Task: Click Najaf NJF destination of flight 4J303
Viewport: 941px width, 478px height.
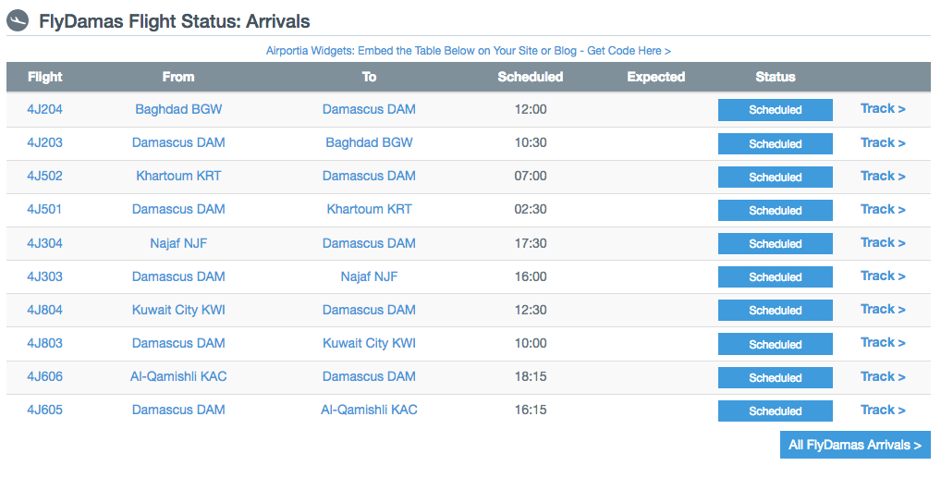Action: coord(369,276)
